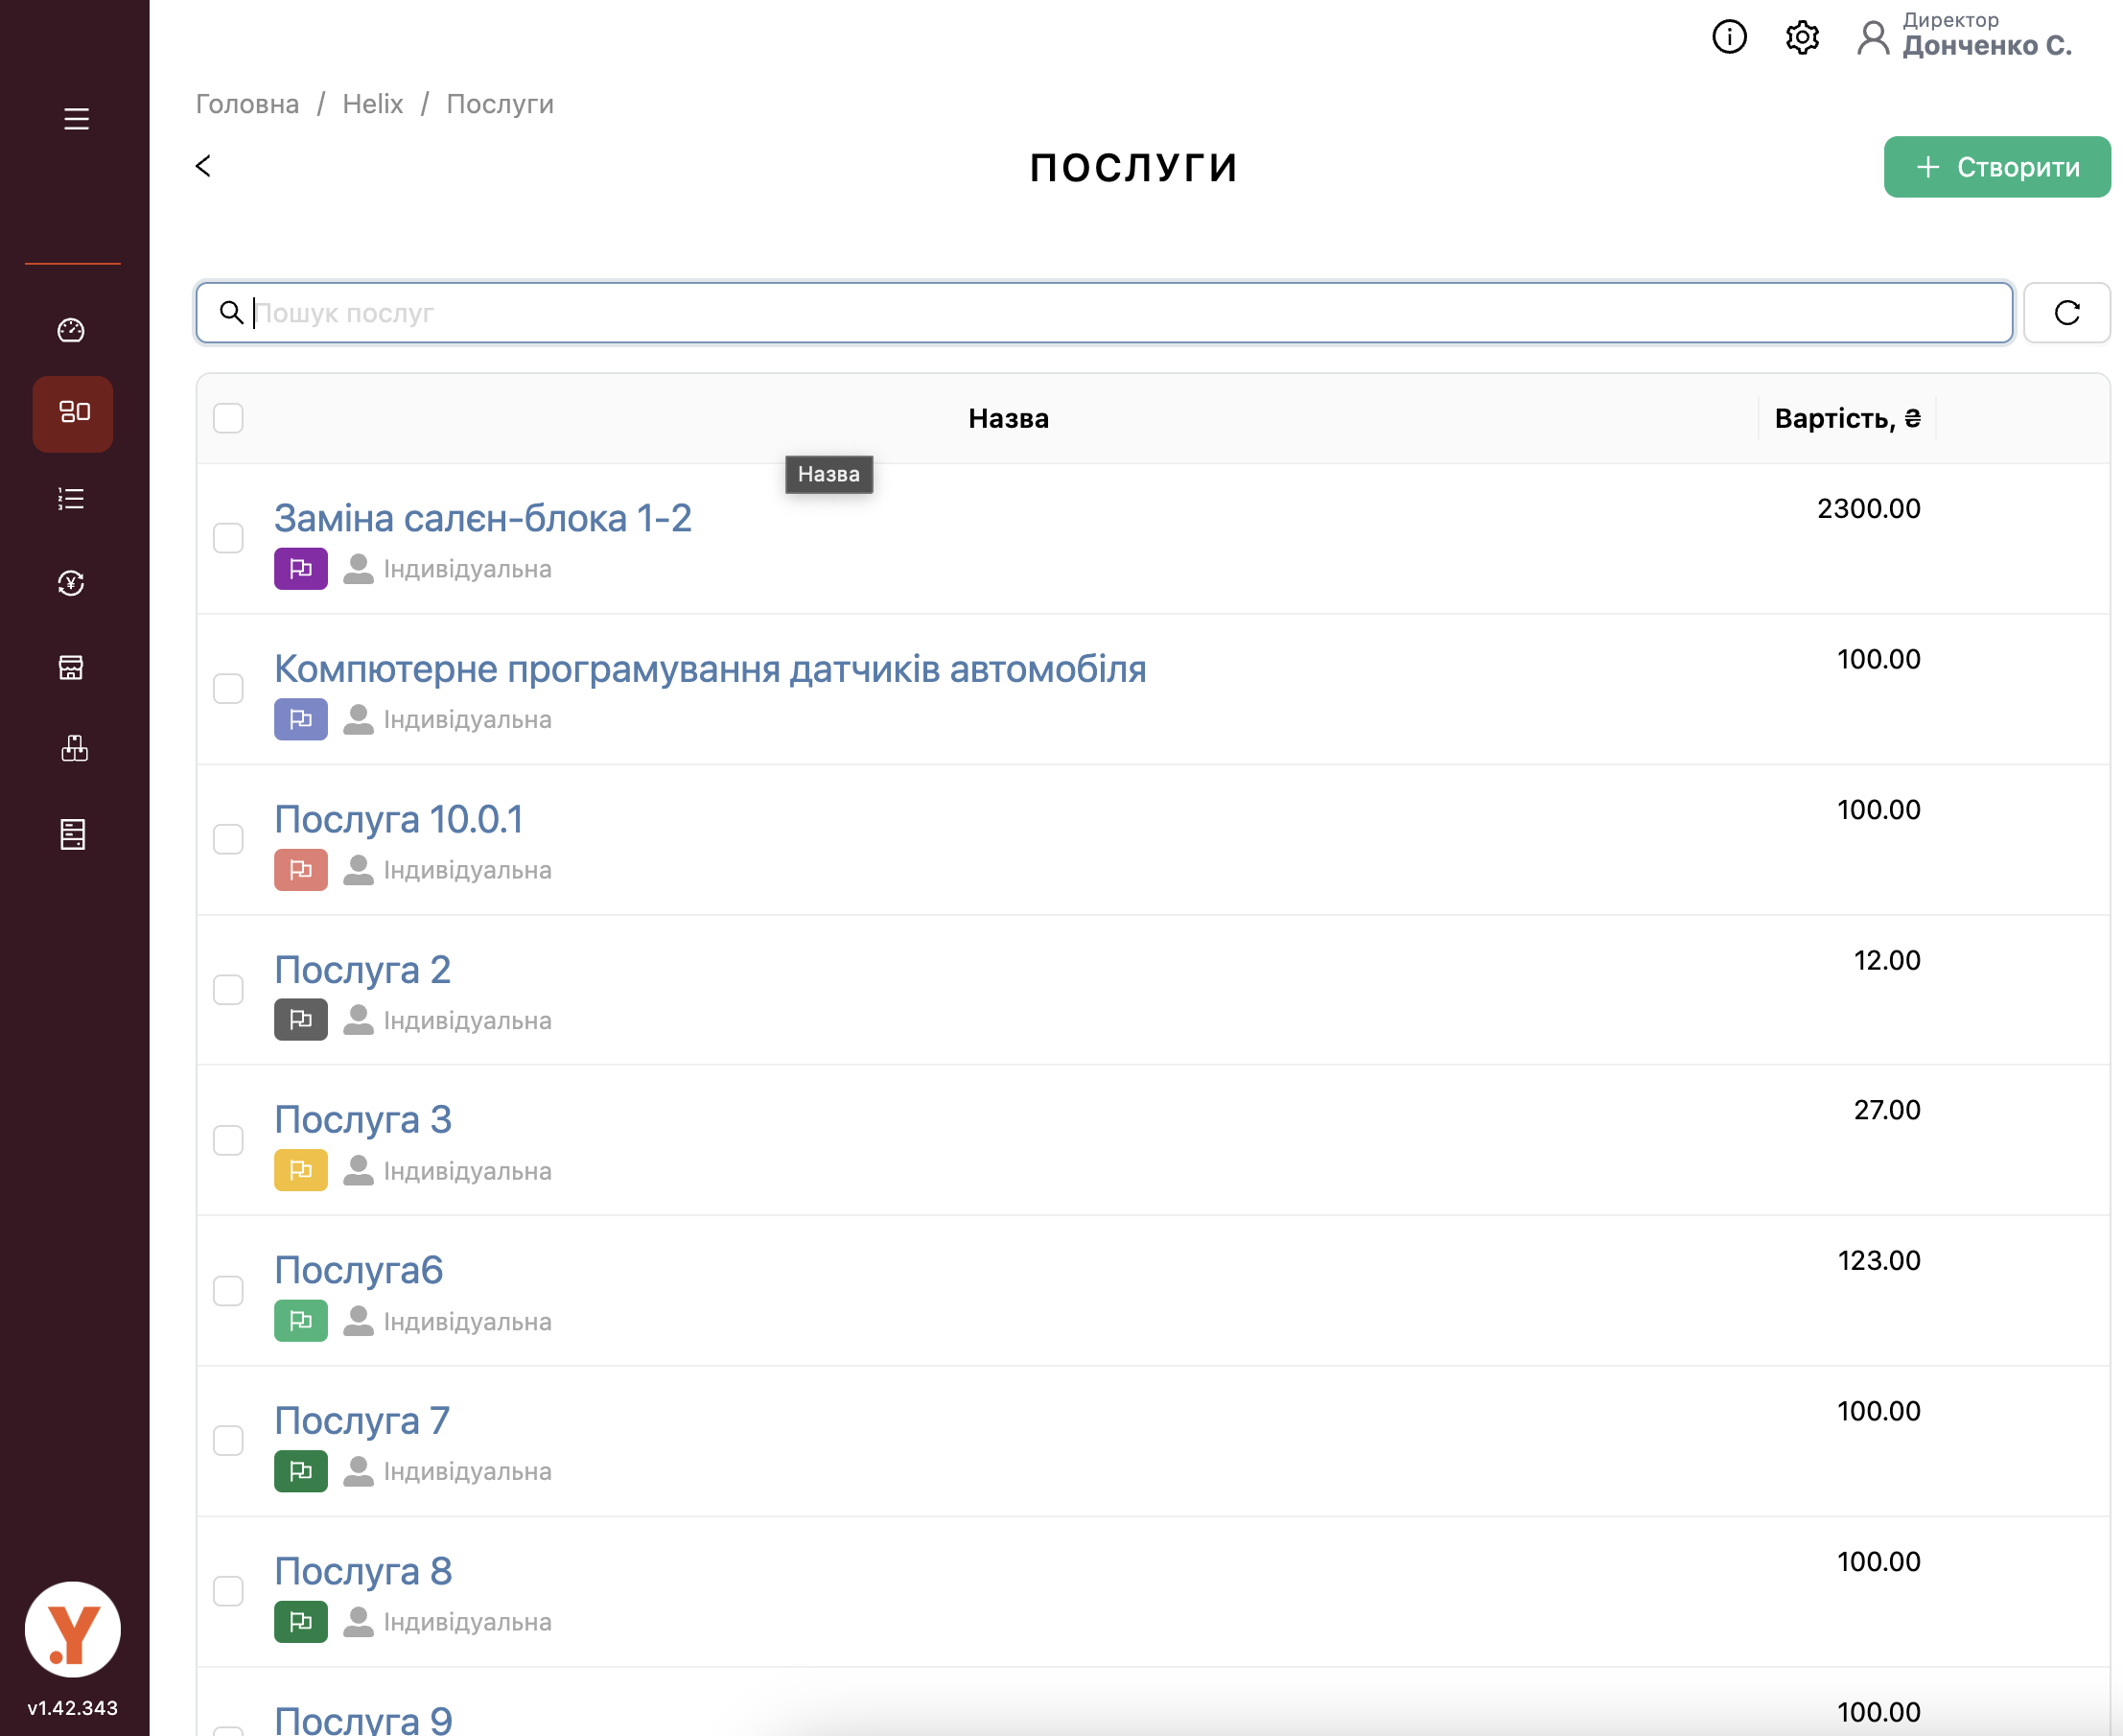Screen dimensions: 2123x1736
Task: Select checkbox for Заміна сален-блока 1-2
Action: coord(229,538)
